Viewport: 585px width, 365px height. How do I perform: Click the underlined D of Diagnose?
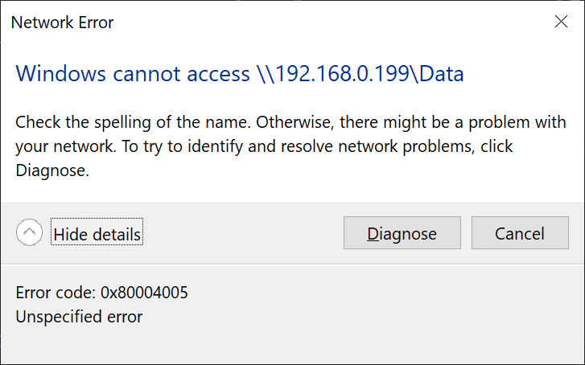coord(373,234)
